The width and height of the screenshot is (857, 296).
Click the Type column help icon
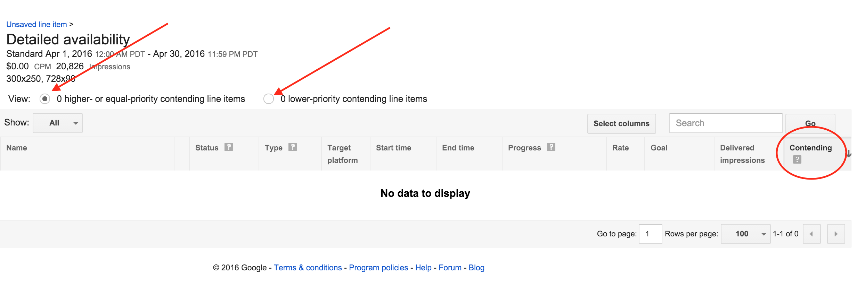293,147
